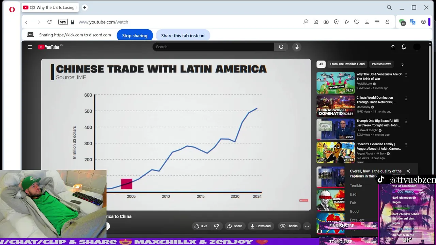Open the YouTube hamburger guide menu
Image resolution: width=436 pixels, height=245 pixels.
[x=30, y=47]
